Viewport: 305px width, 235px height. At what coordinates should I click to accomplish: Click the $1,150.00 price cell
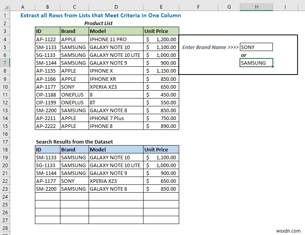[x=161, y=71]
